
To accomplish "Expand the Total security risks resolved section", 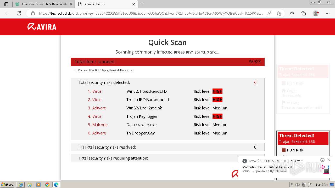I will tap(167, 147).
